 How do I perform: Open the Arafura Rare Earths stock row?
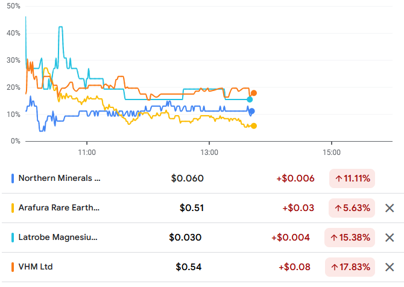point(59,208)
